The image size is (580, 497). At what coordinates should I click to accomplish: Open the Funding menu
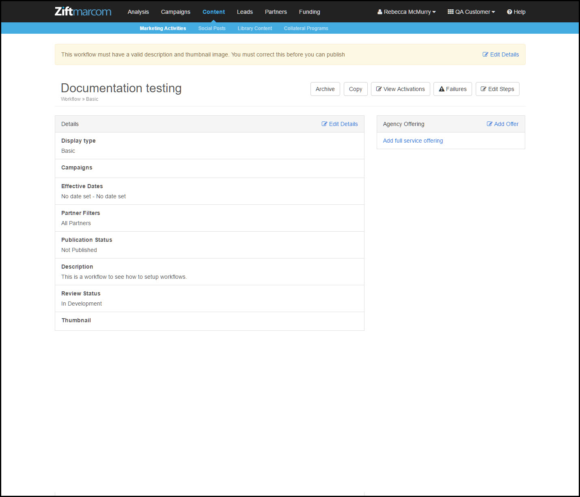tap(309, 12)
